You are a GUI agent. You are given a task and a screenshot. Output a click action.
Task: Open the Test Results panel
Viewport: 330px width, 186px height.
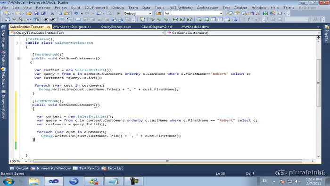click(x=86, y=168)
